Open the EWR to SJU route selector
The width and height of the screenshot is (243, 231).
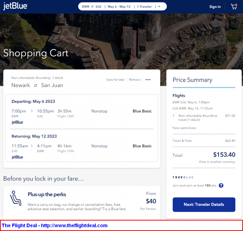[x=92, y=7]
